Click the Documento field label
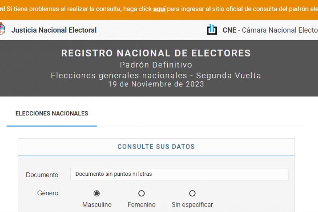This screenshot has height=212, width=318. pyautogui.click(x=42, y=175)
